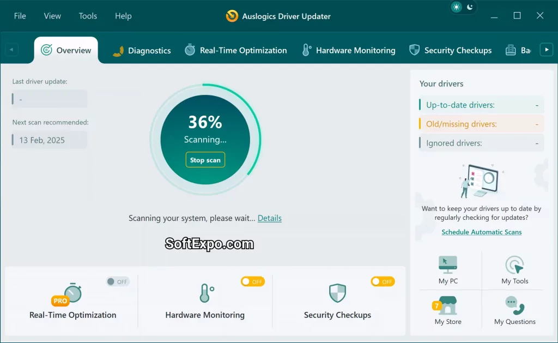Turn on Security Checkups toggle
The width and height of the screenshot is (558, 343).
click(383, 281)
